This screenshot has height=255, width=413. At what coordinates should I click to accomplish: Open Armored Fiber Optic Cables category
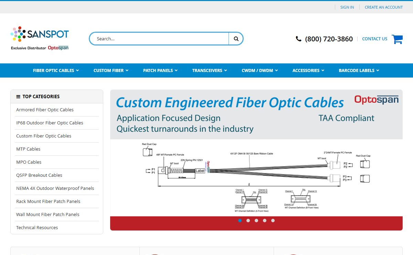pos(45,110)
